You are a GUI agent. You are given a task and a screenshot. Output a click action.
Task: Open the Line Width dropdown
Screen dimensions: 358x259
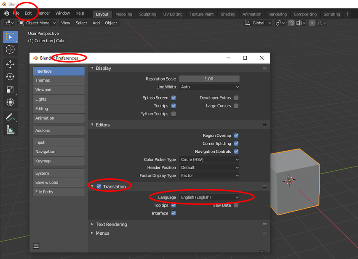click(x=209, y=87)
